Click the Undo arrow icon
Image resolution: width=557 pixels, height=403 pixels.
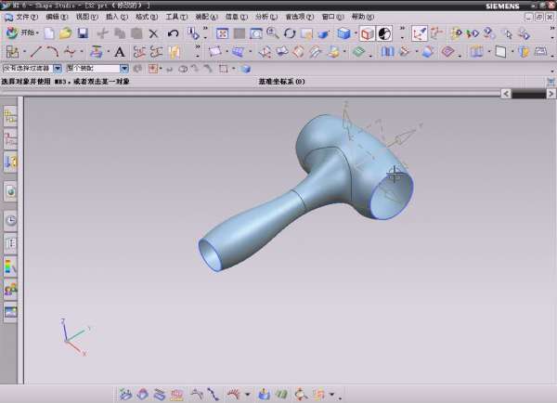[x=173, y=33]
